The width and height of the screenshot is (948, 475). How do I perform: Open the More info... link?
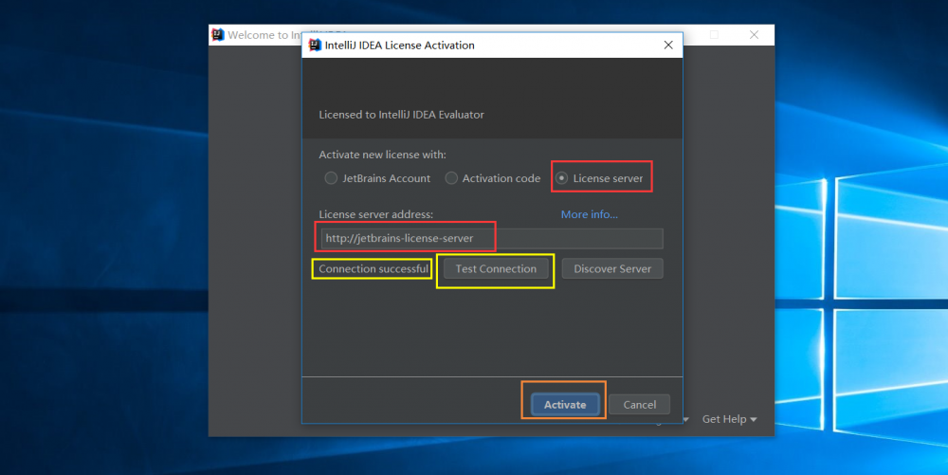(589, 214)
